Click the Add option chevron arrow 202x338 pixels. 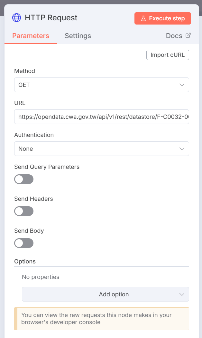click(182, 294)
